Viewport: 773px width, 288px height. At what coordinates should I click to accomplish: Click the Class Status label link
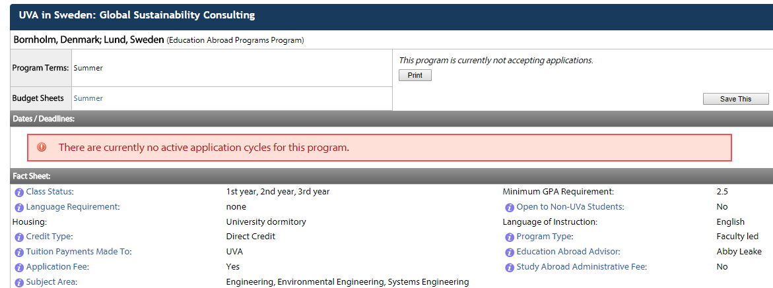pyautogui.click(x=50, y=192)
